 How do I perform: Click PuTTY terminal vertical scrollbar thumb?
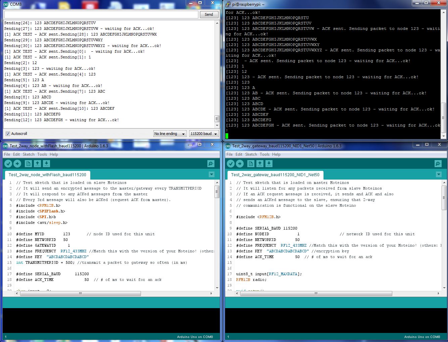click(444, 118)
